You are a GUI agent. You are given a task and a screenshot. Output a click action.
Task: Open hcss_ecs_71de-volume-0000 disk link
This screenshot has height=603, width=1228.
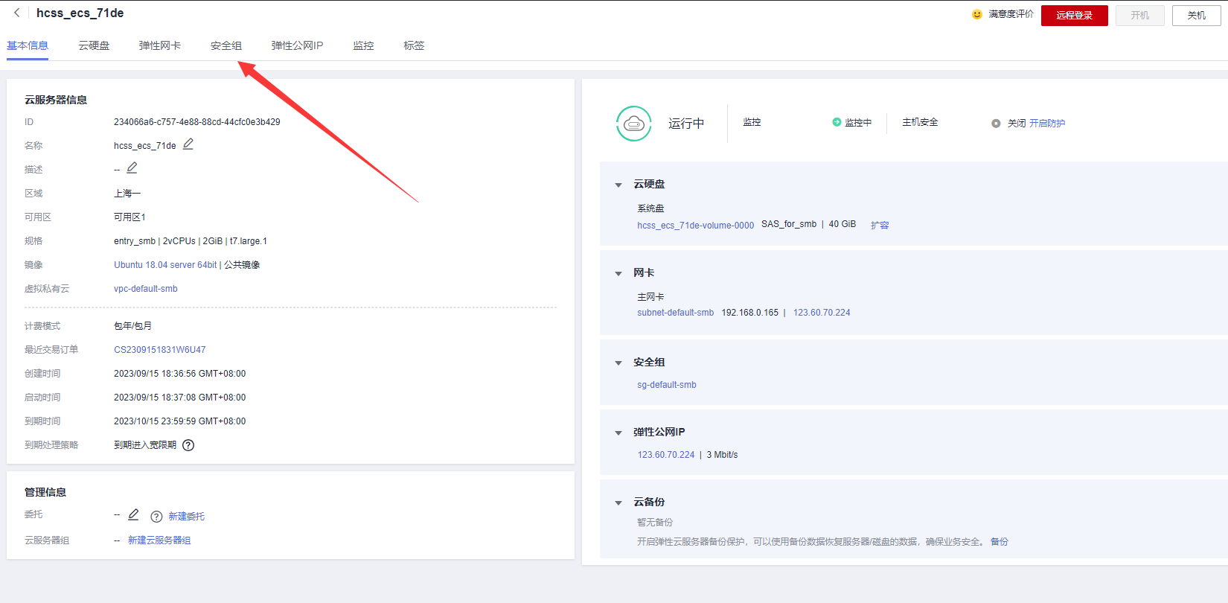(695, 225)
